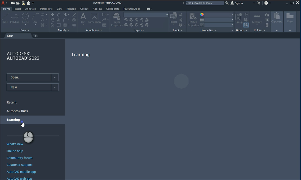Image resolution: width=301 pixels, height=180 pixels.
Task: Click the Rectangle tool icon
Action: [42, 15]
